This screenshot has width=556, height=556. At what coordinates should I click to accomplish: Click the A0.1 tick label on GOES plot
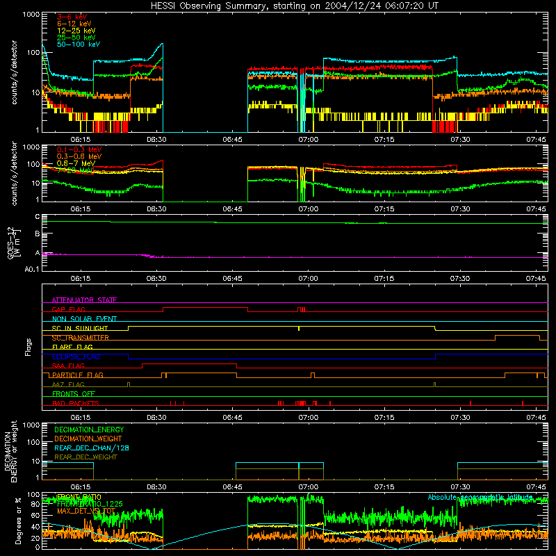(32, 269)
